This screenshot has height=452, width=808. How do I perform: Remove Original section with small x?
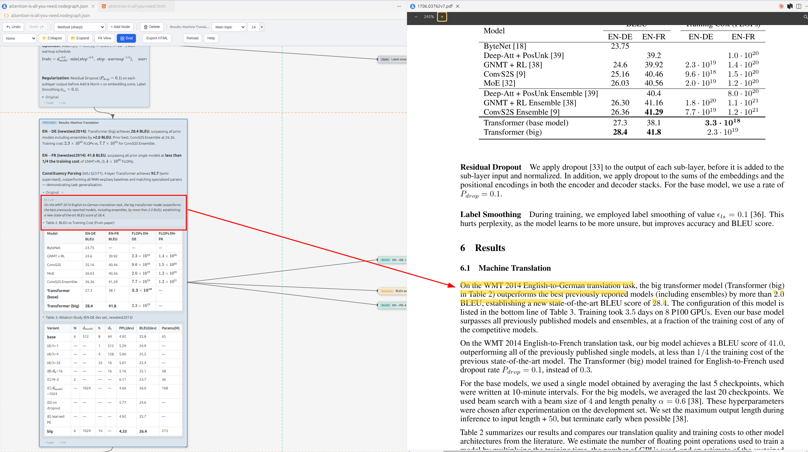[x=62, y=193]
